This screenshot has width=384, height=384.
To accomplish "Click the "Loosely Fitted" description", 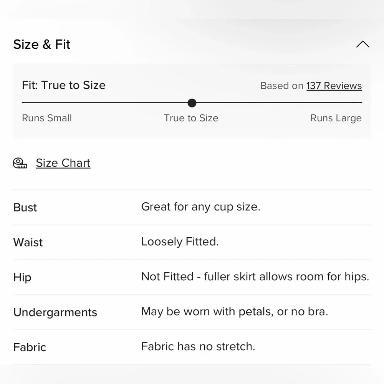I will [180, 242].
